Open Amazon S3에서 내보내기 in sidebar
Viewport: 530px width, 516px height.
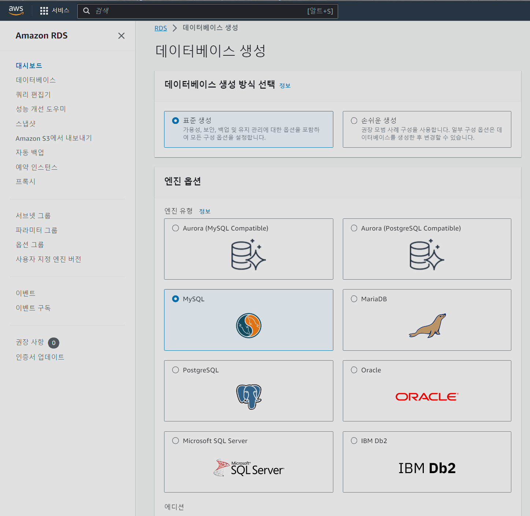coord(54,138)
